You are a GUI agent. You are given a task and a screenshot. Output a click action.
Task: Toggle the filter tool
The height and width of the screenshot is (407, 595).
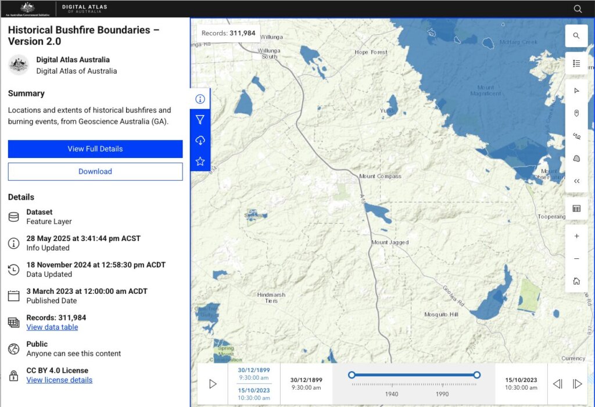(x=200, y=119)
